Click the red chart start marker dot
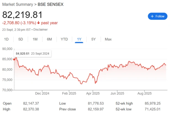This screenshot has width=177, height=116. coord(14,59)
